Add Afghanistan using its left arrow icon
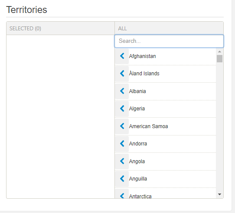Image resolution: width=235 pixels, height=213 pixels. [x=122, y=56]
